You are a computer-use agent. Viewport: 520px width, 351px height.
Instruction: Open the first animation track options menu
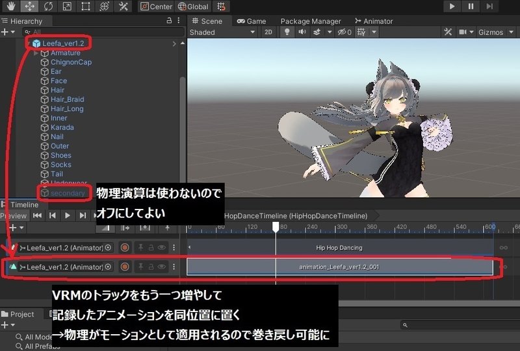pos(174,248)
